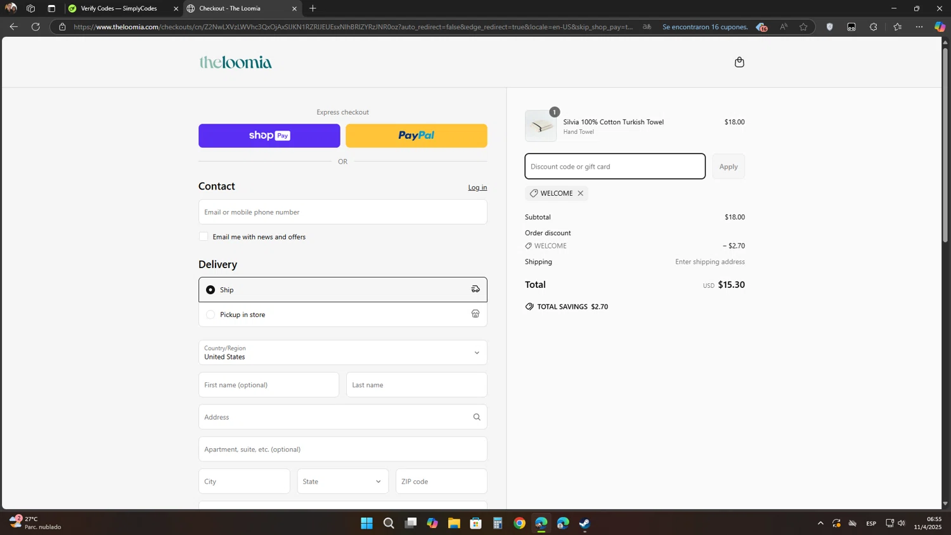The height and width of the screenshot is (535, 951).
Task: Open the browser profile avatar
Action: click(x=11, y=8)
